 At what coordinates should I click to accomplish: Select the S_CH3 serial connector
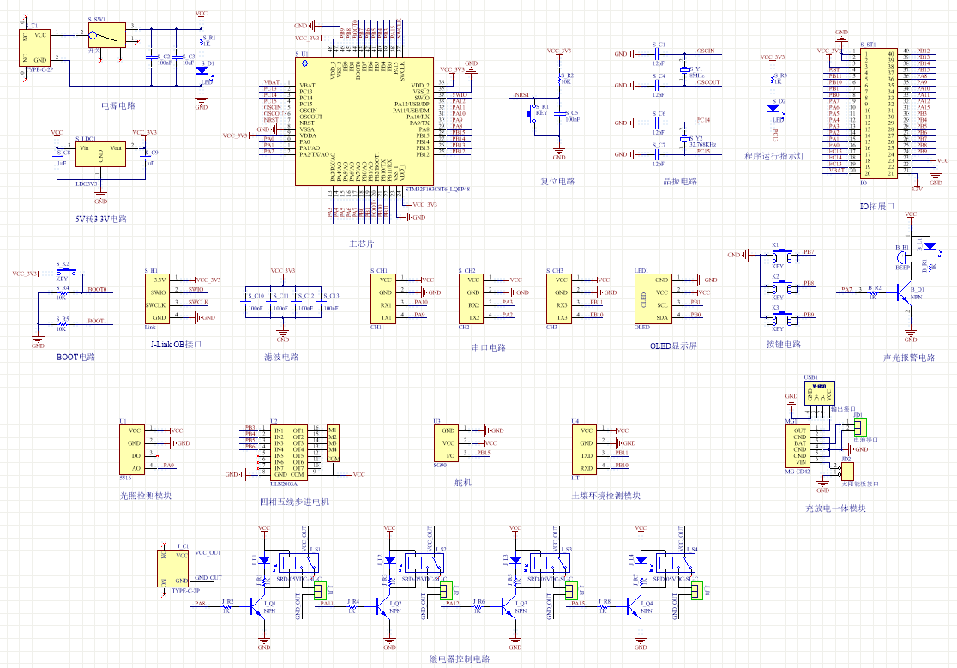click(559, 299)
